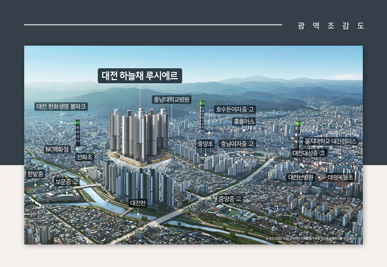Click the 충남여자중·고 label
Screen dimensions: 387x267
point(237,143)
